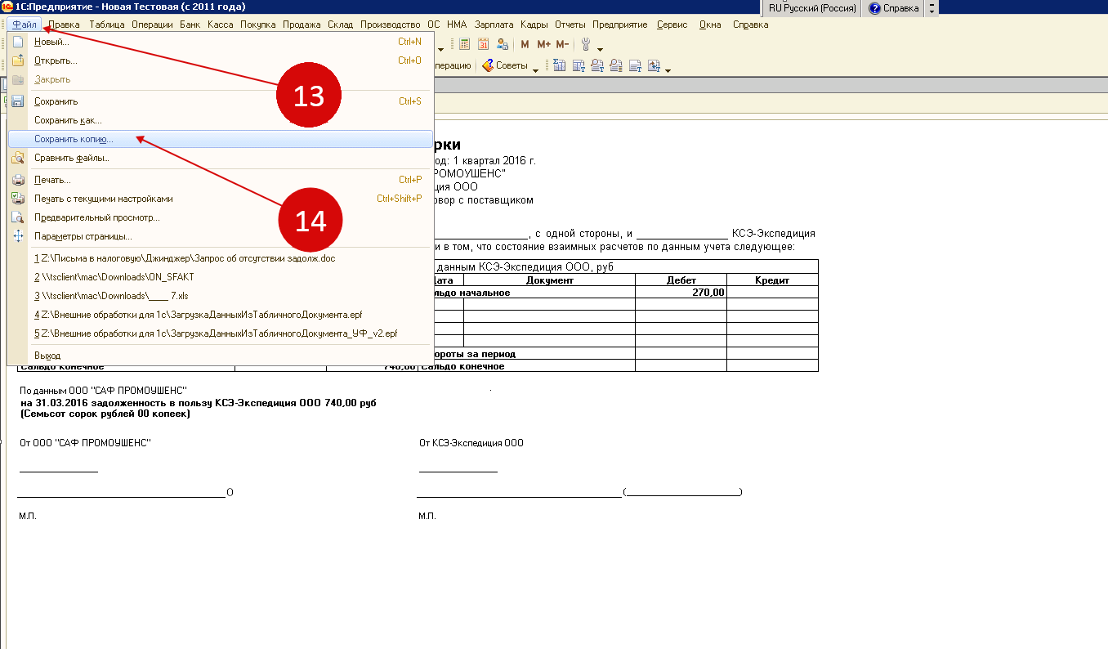
Task: Click the table refresh arrows icon
Action: pyautogui.click(x=654, y=65)
